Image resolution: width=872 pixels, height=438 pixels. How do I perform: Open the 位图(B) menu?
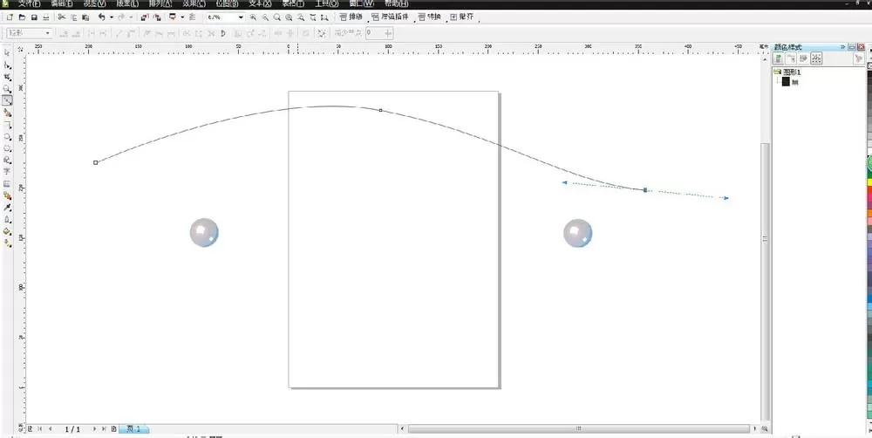click(x=227, y=3)
